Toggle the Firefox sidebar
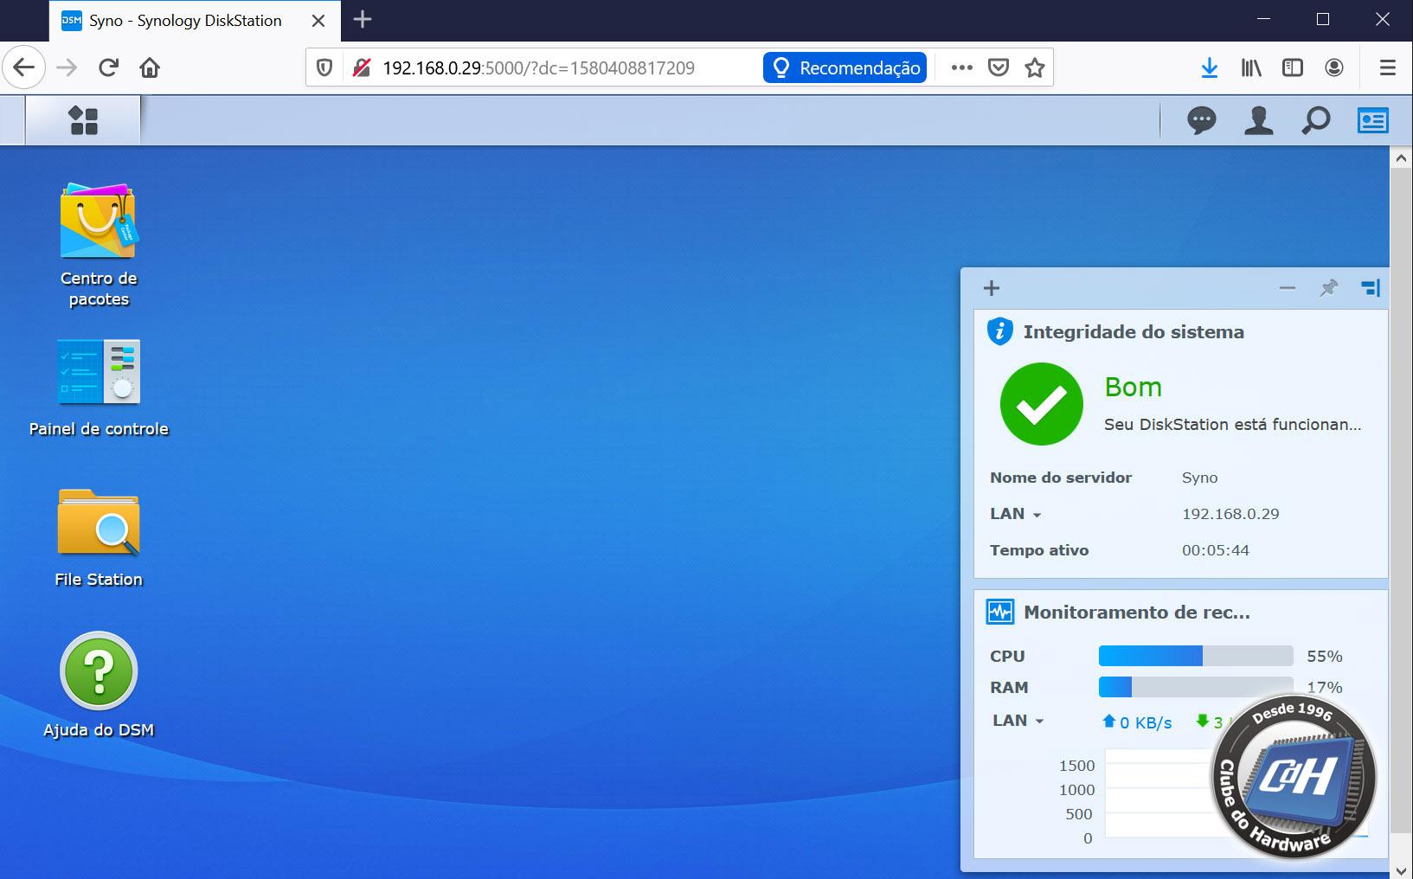The height and width of the screenshot is (879, 1413). click(x=1293, y=67)
